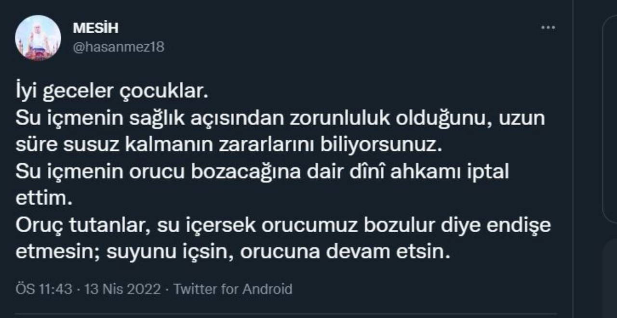Open the tweet's three-dot more options menu
Image resolution: width=617 pixels, height=318 pixels.
[x=548, y=28]
